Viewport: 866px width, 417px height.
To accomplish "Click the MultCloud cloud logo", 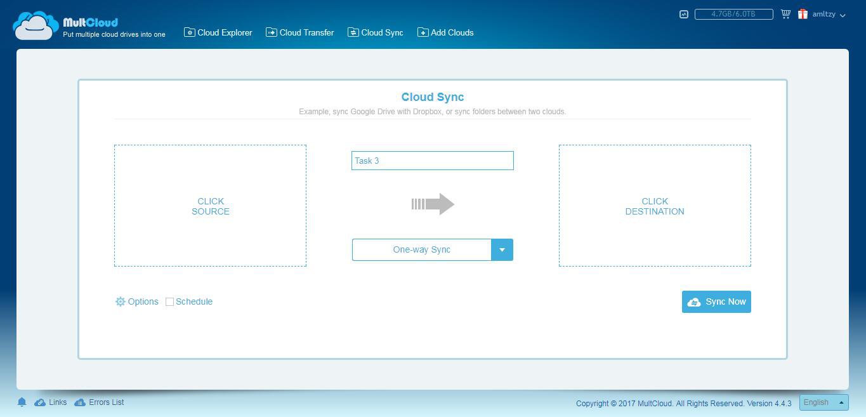I will 36,25.
